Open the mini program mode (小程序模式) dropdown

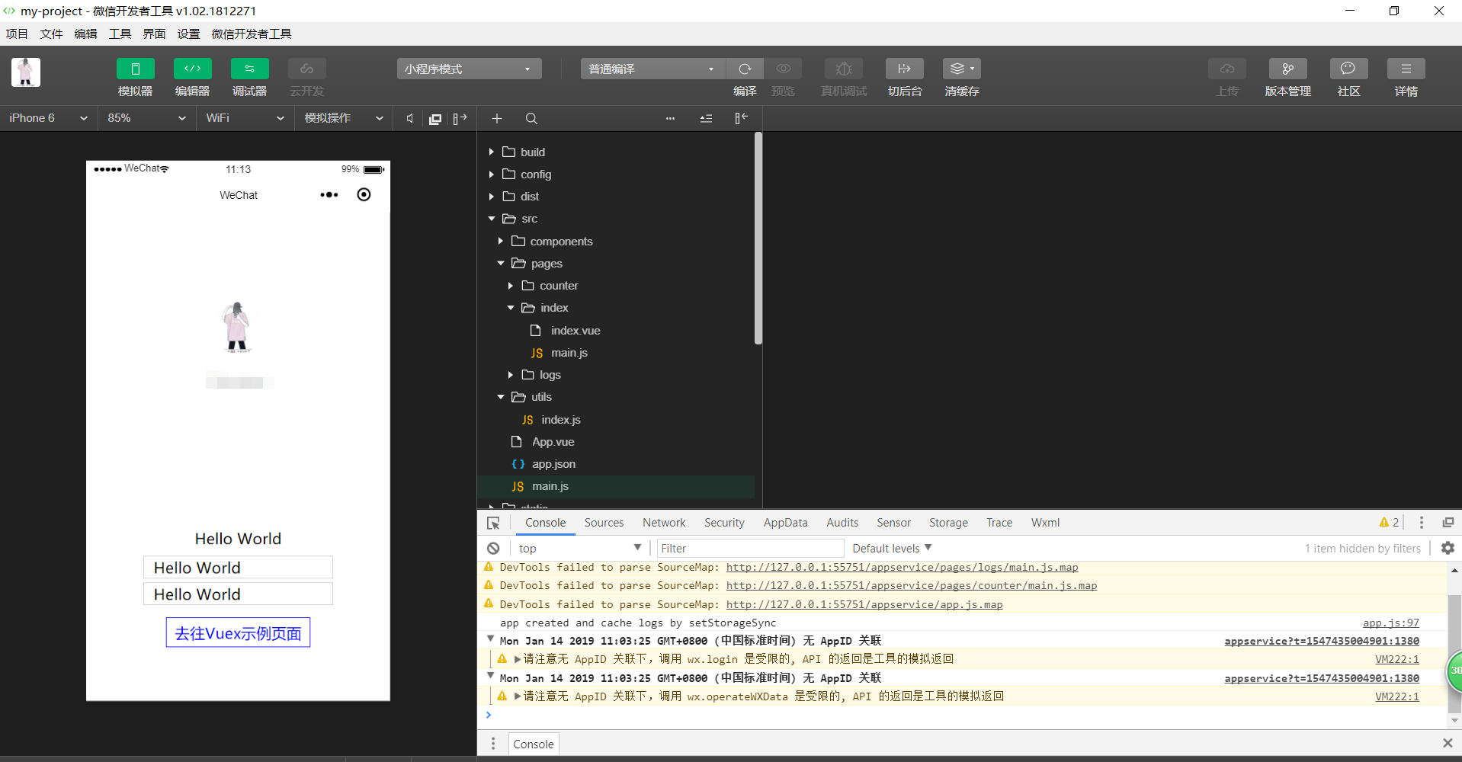point(469,69)
